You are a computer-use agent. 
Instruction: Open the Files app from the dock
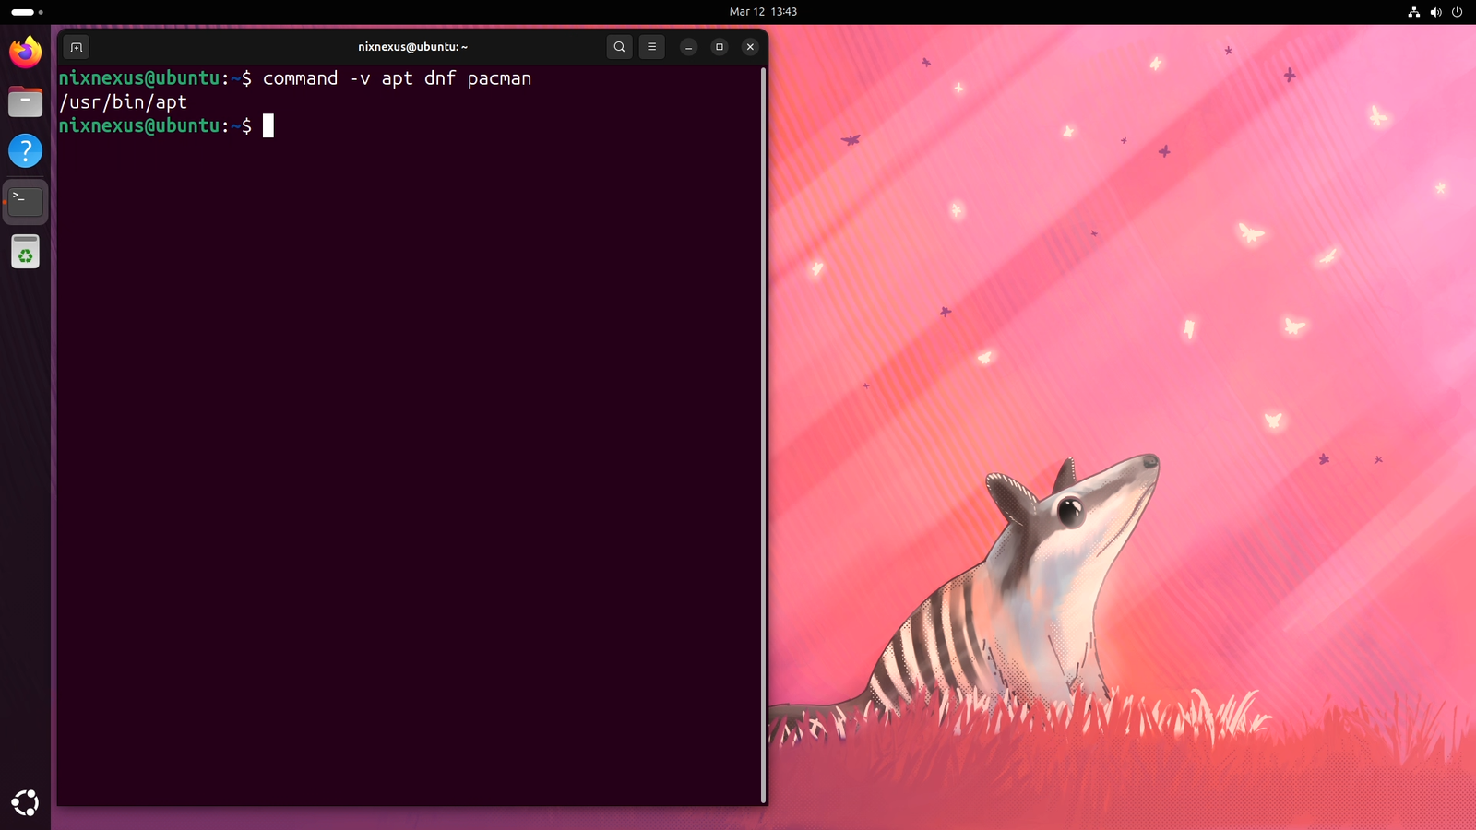25,101
